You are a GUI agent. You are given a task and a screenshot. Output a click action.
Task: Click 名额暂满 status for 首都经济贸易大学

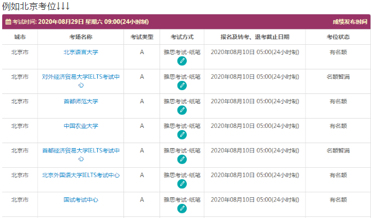[338, 151]
